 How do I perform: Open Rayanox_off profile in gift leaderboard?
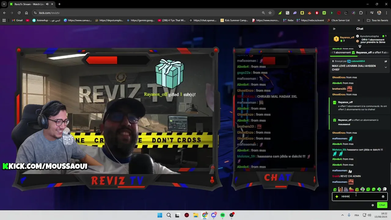(347, 38)
